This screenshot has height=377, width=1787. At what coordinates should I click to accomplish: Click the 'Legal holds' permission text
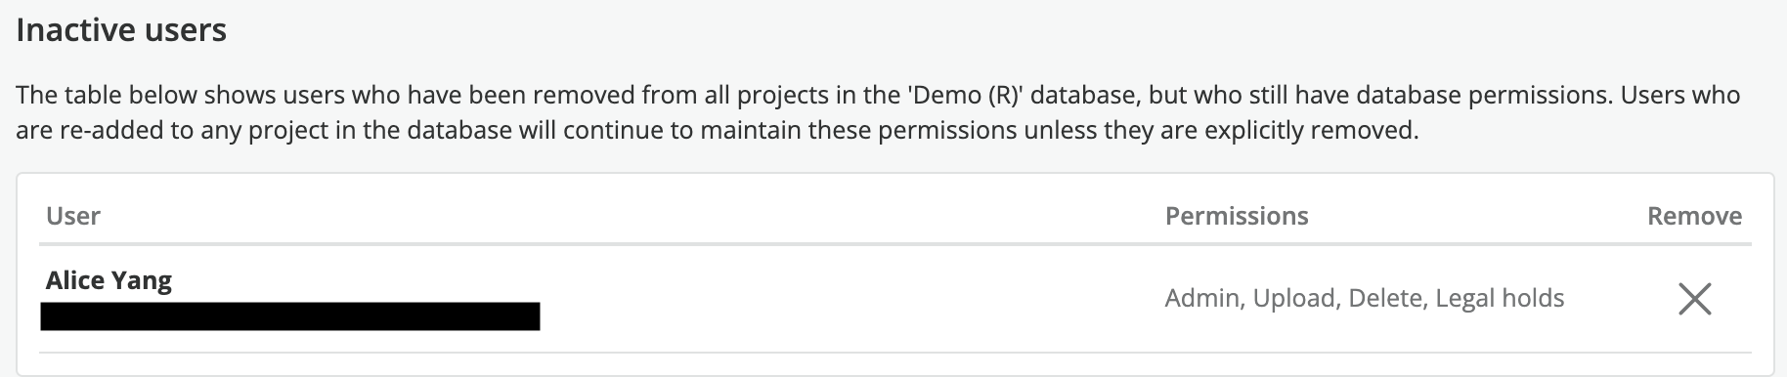point(1500,298)
